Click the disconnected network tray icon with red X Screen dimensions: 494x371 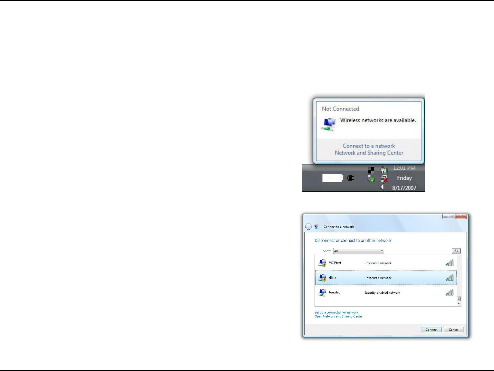[384, 178]
